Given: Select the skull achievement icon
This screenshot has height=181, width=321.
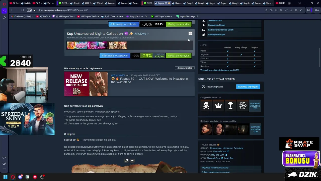Looking at the screenshot, I should point(206,106).
